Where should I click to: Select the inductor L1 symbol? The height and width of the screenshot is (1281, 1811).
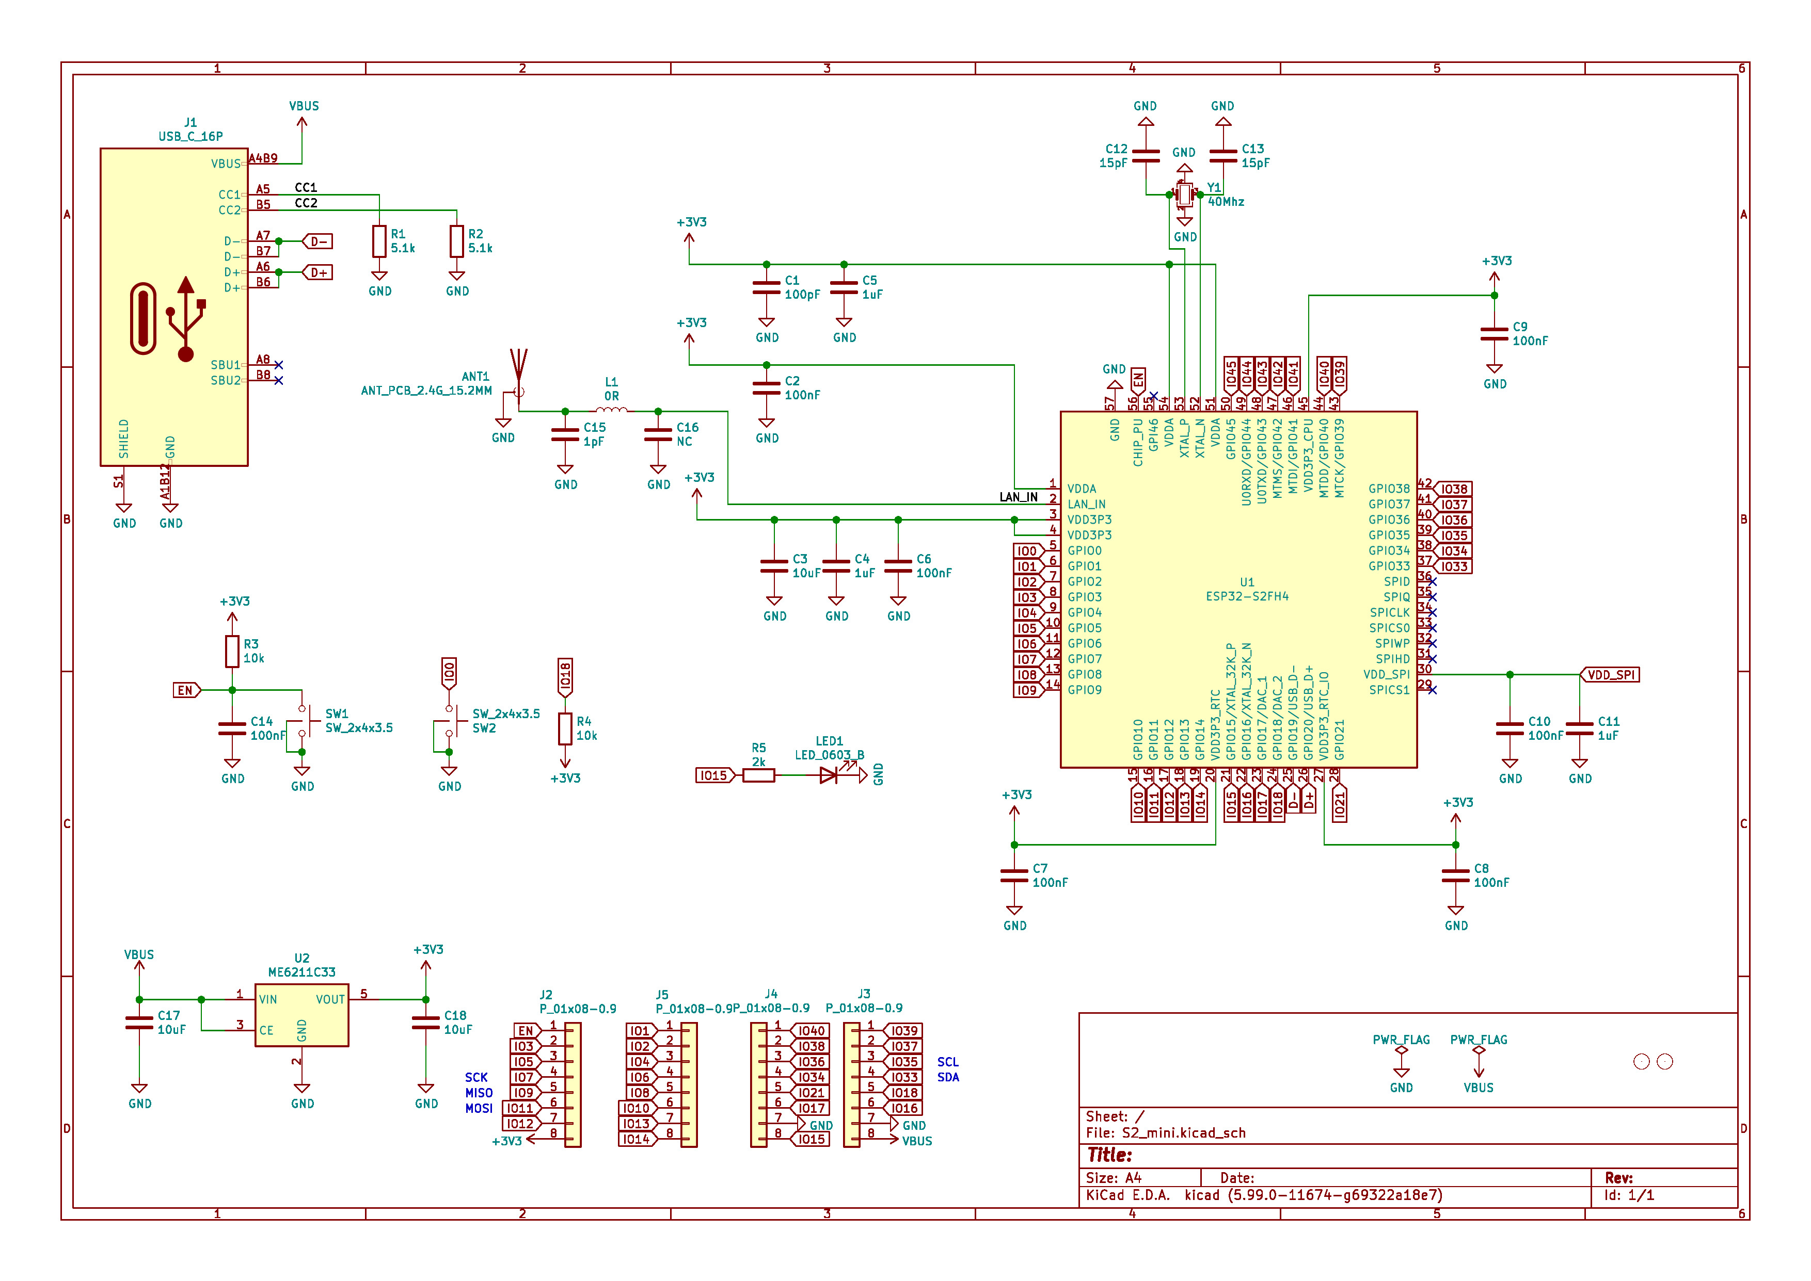point(611,410)
